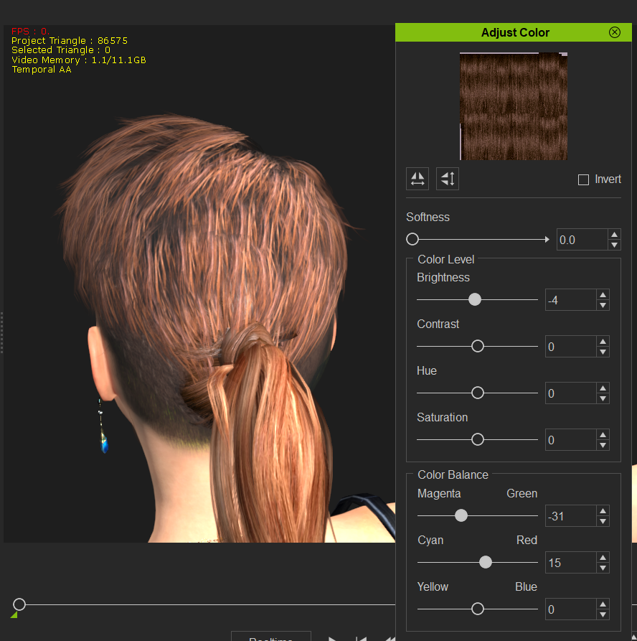The height and width of the screenshot is (641, 637).
Task: Flip the texture vertically
Action: [448, 179]
